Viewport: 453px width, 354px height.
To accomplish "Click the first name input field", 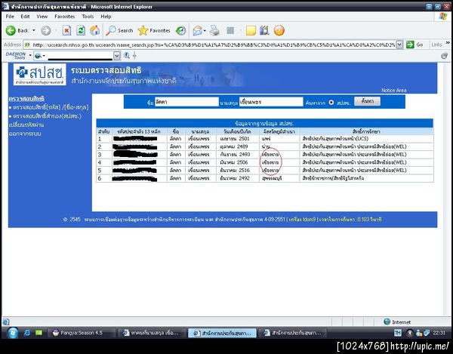I will (x=186, y=102).
